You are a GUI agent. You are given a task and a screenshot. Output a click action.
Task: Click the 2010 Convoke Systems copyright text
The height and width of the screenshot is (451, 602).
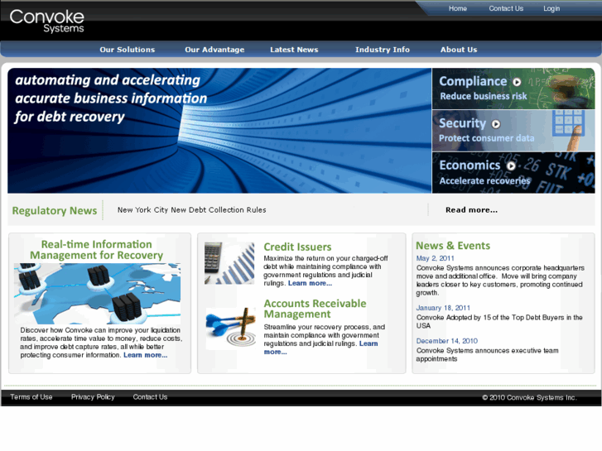529,398
